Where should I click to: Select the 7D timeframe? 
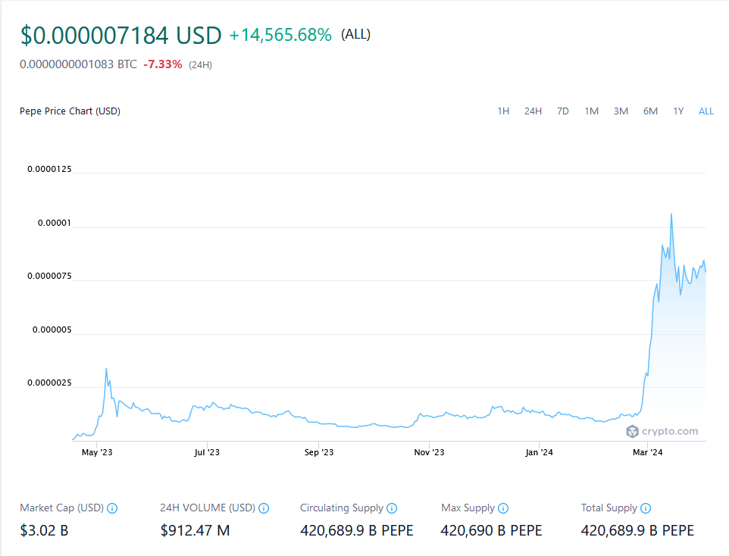click(563, 111)
